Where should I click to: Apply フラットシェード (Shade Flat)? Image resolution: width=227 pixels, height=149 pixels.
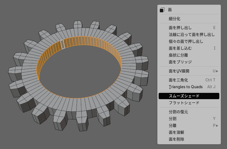(x=189, y=103)
